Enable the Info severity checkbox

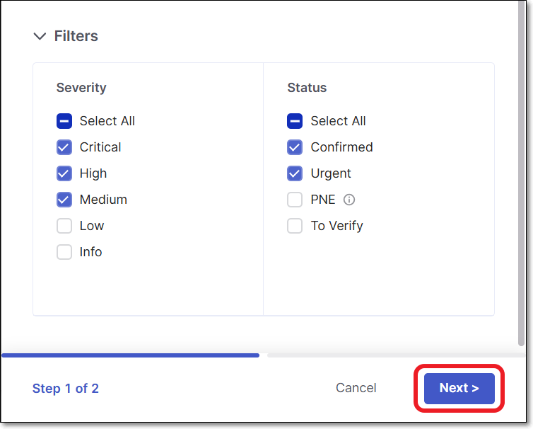click(64, 252)
